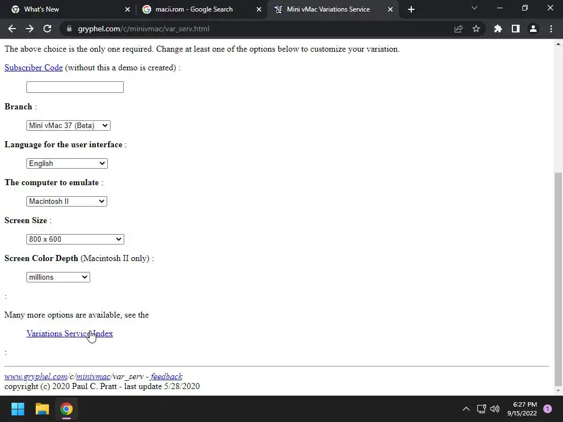Open network status tray icon
Image resolution: width=563 pixels, height=422 pixels.
pos(481,409)
